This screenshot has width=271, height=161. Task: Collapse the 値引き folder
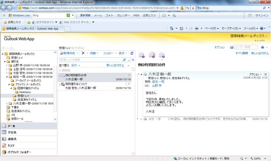click(x=5, y=61)
